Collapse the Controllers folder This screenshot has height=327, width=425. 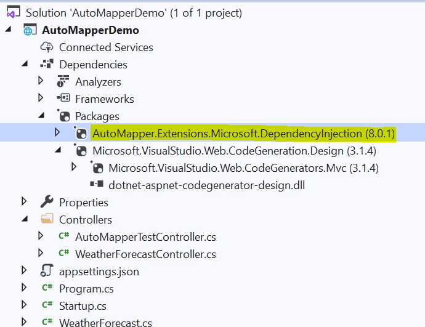[x=25, y=219]
